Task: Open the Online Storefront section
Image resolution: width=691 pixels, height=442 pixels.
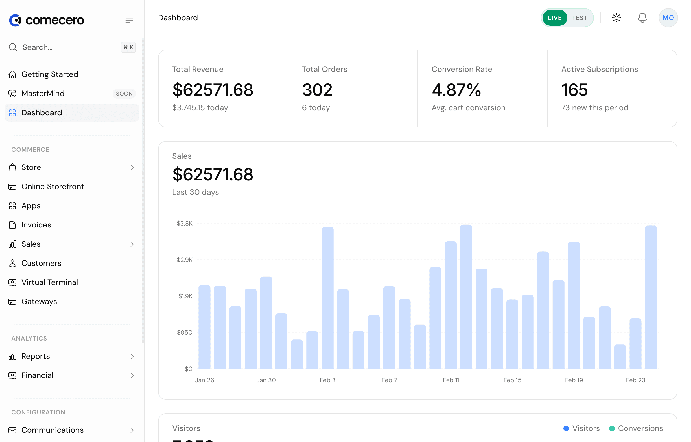Action: 53,186
